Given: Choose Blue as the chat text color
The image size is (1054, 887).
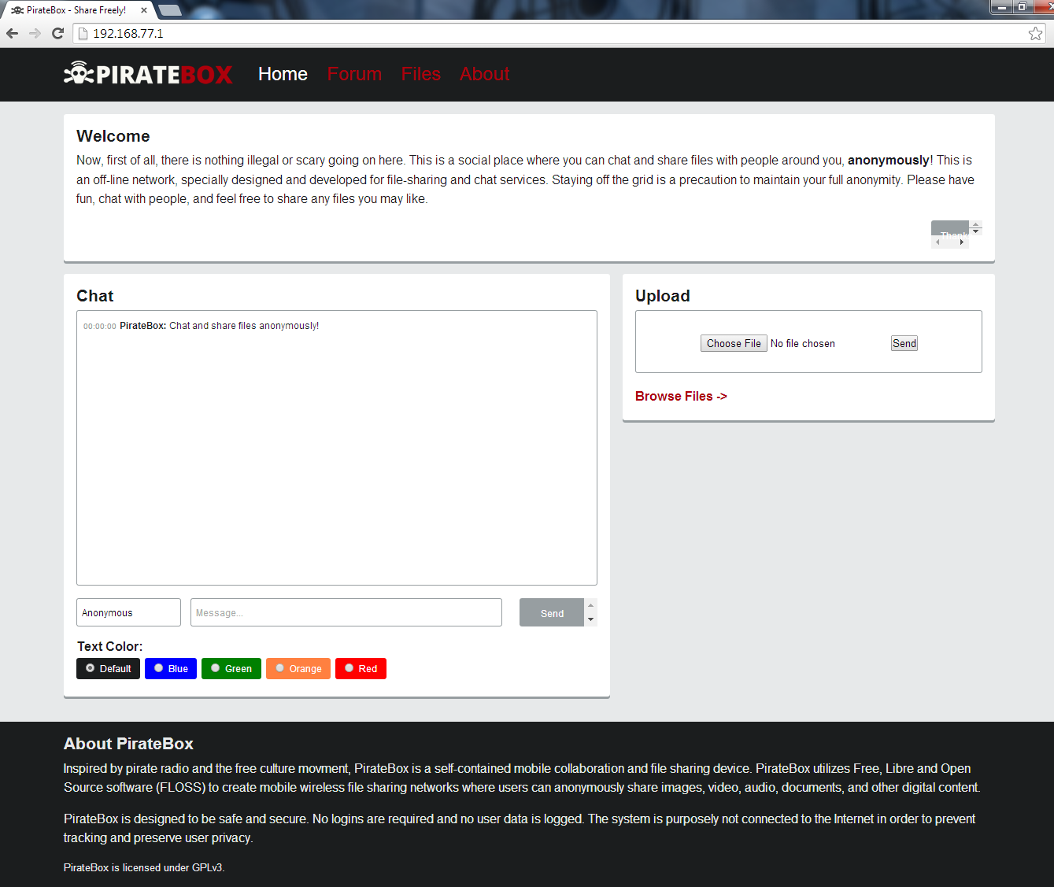Looking at the screenshot, I should coord(170,668).
